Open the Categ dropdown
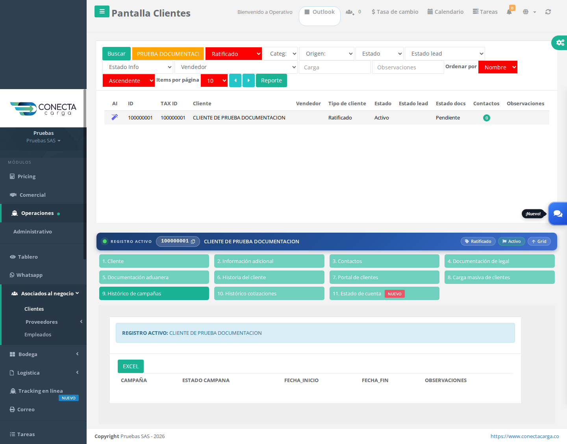 [281, 54]
